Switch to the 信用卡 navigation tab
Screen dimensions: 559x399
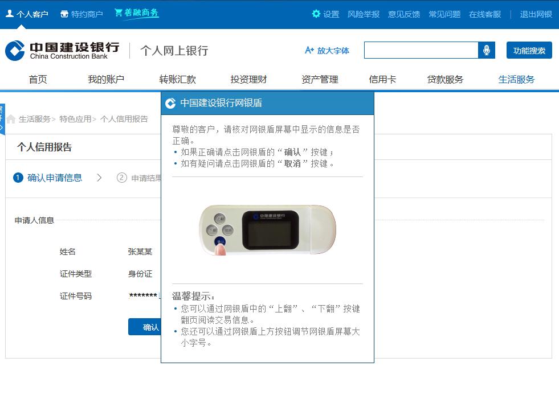pos(382,79)
